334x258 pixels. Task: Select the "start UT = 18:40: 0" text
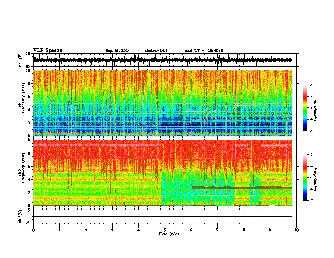[204, 51]
